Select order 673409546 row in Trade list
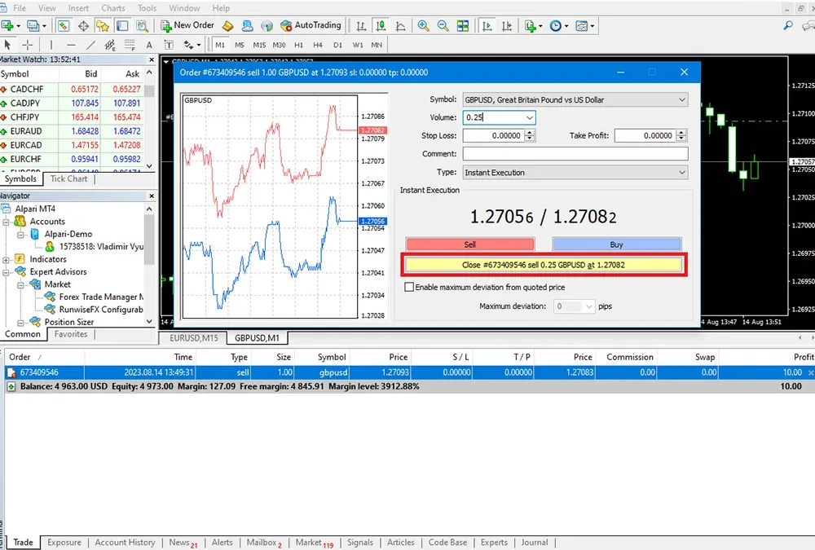This screenshot has width=815, height=550. click(x=410, y=372)
